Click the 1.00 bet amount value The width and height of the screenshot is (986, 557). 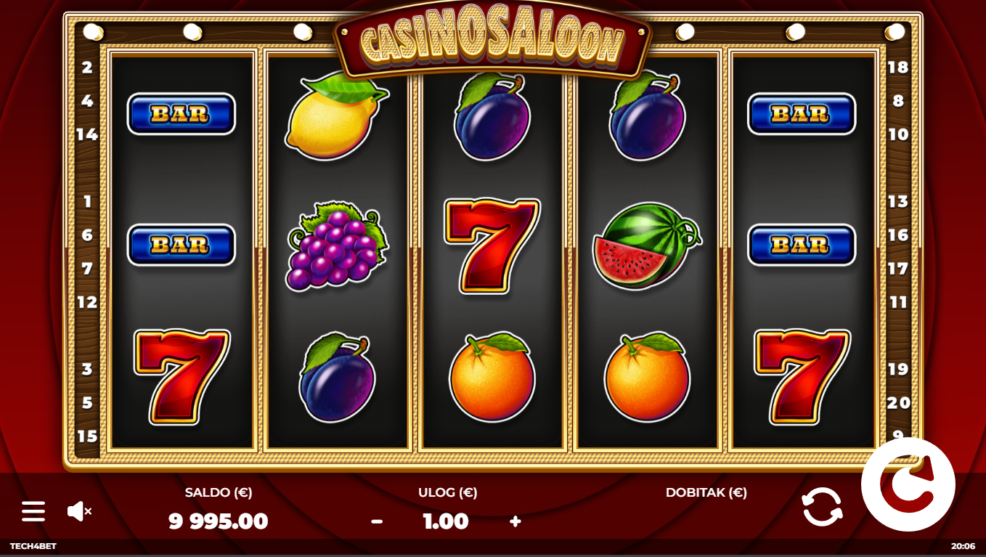pos(446,521)
